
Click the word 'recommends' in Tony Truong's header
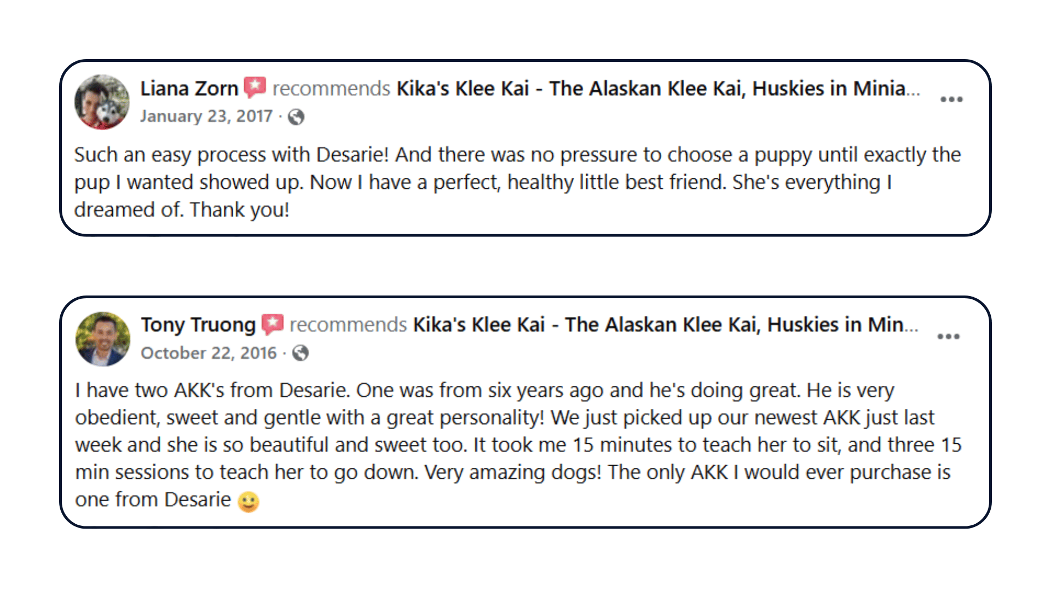click(x=348, y=325)
